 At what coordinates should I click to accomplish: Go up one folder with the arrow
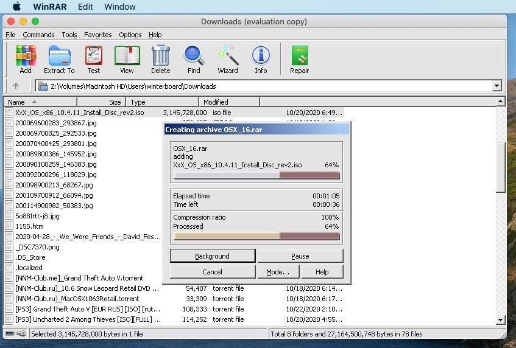[x=15, y=86]
